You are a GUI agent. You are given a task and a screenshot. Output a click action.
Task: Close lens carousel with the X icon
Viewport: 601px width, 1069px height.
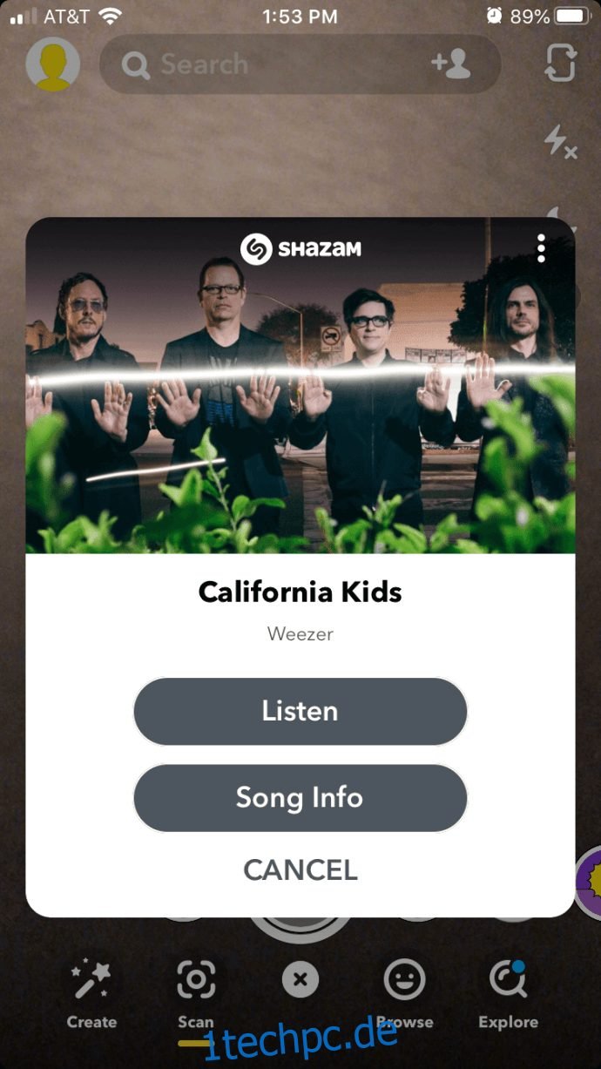300,979
